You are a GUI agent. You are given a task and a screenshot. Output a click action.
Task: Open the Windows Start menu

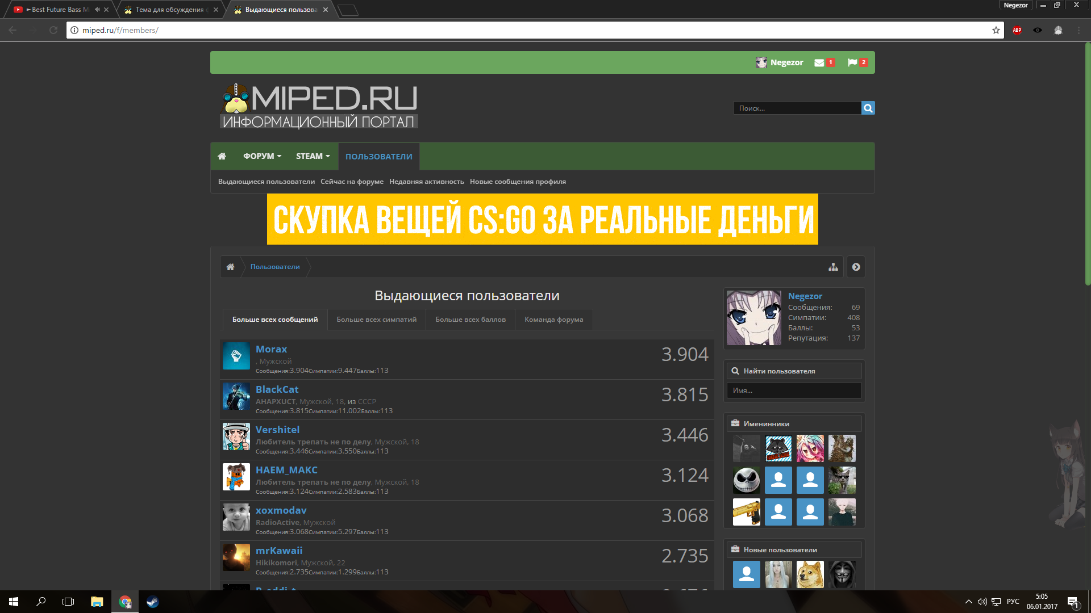(x=14, y=602)
